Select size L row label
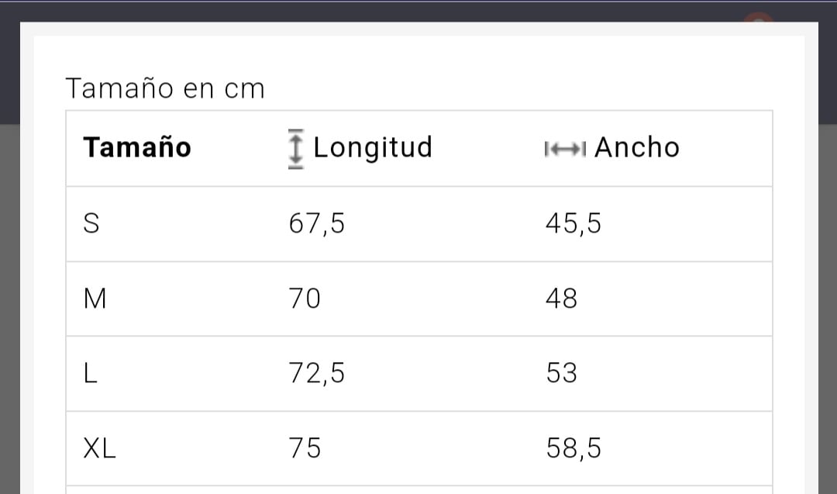Viewport: 837px width, 494px height. 90,373
